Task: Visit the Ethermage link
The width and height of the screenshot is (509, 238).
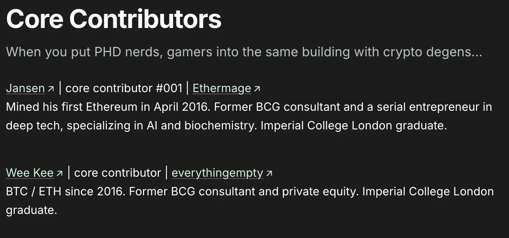Action: (x=222, y=88)
